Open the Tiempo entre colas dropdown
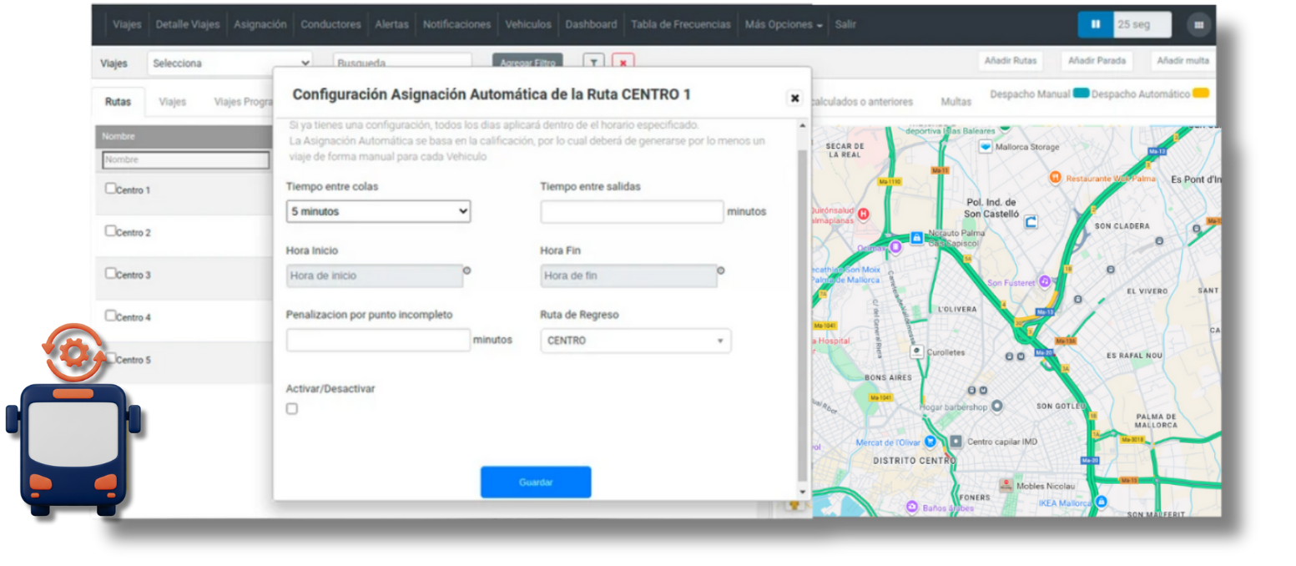The width and height of the screenshot is (1296, 566). click(x=377, y=211)
